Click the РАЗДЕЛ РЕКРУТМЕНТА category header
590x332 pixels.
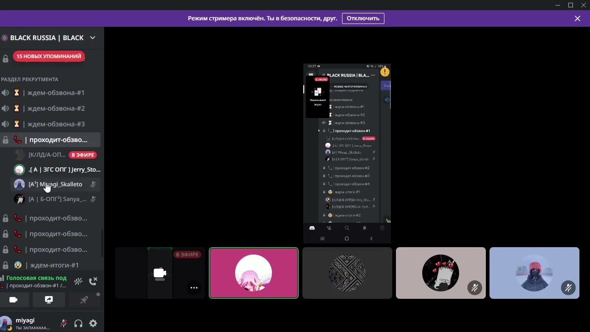tap(29, 79)
